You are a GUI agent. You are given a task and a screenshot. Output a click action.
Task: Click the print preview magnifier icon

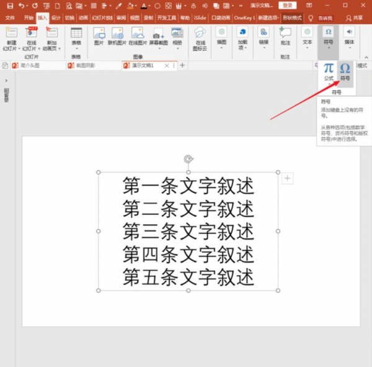[69, 6]
